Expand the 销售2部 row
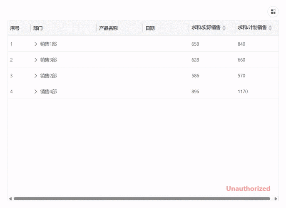 click(x=36, y=76)
